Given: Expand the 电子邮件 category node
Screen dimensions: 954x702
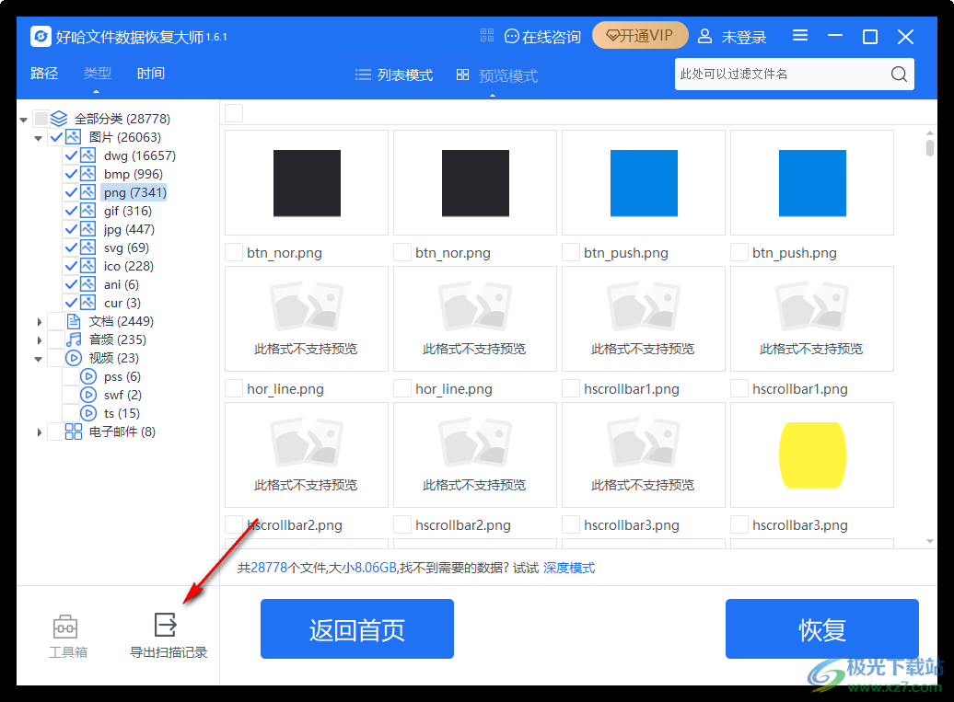Looking at the screenshot, I should coord(39,432).
